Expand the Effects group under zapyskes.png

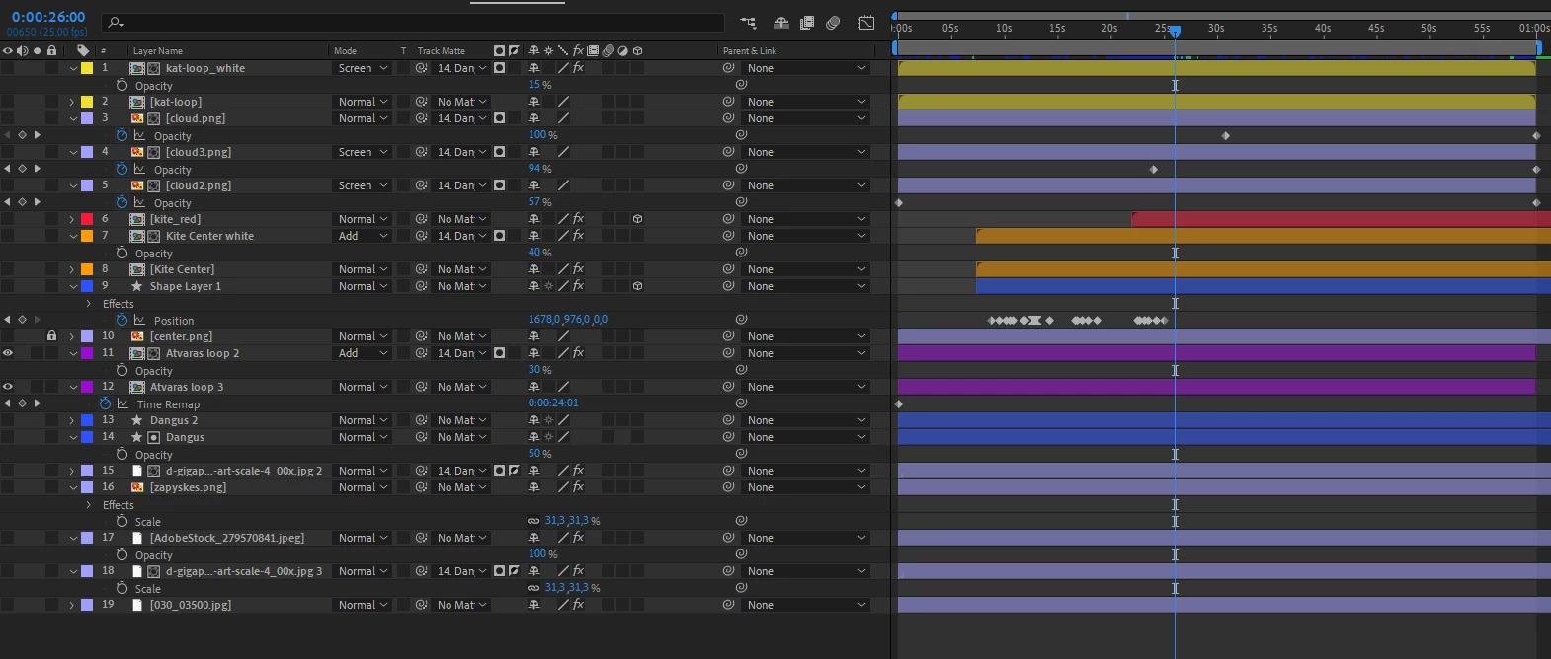89,504
